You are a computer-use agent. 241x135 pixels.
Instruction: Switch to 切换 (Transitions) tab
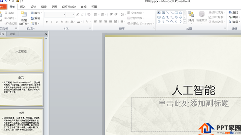(44, 7)
